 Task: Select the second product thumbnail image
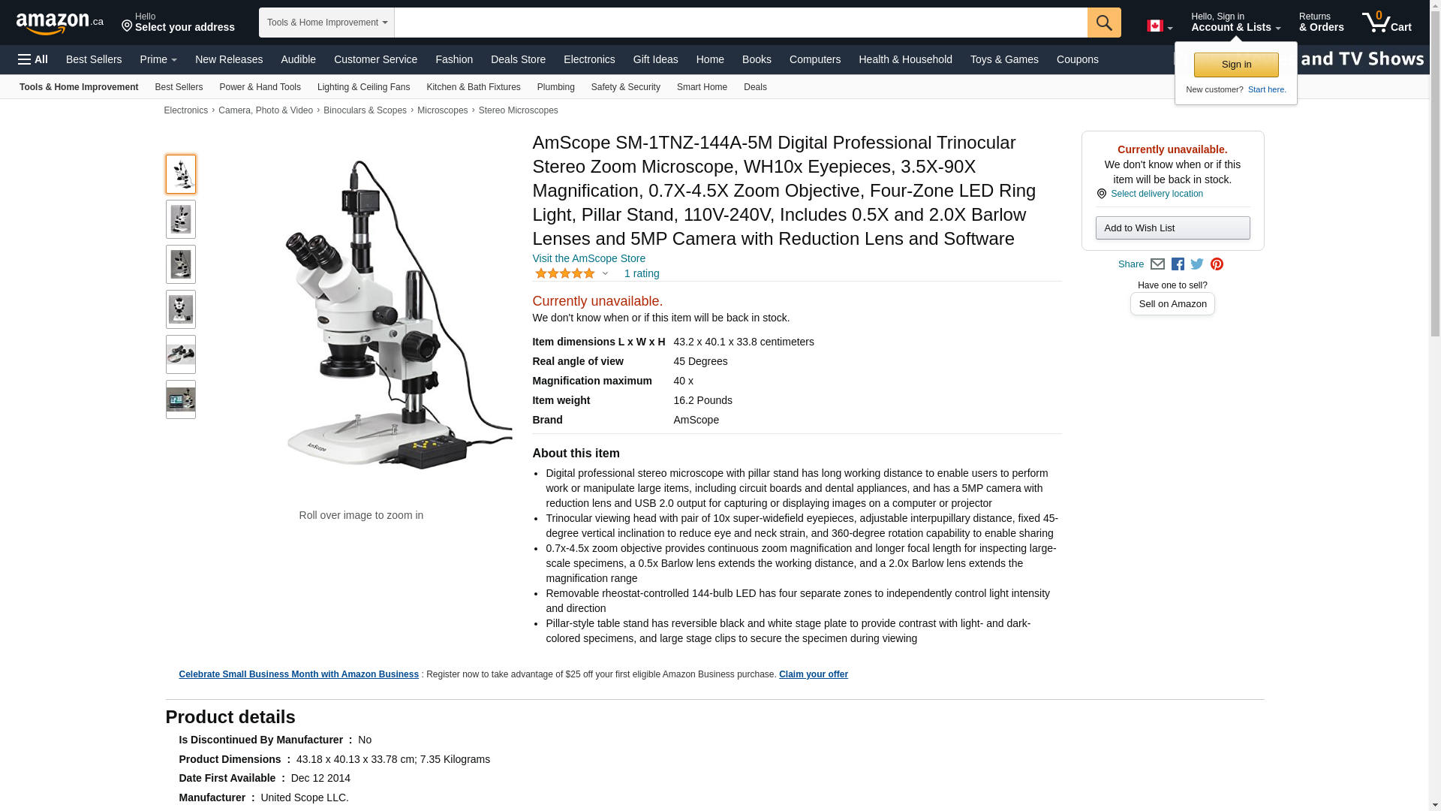point(181,219)
